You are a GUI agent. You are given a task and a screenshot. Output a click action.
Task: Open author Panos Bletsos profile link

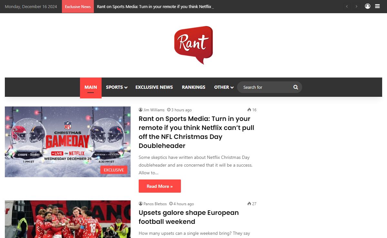coord(155,204)
